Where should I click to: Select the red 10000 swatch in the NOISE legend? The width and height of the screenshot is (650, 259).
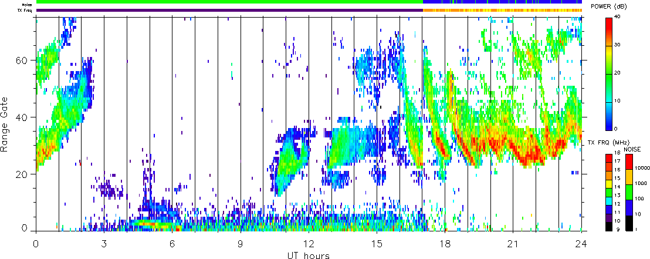pyautogui.click(x=629, y=162)
